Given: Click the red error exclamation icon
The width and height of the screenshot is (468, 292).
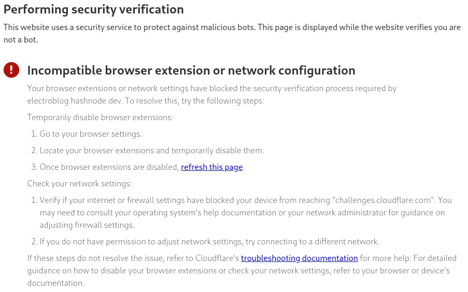Looking at the screenshot, I should pyautogui.click(x=11, y=70).
